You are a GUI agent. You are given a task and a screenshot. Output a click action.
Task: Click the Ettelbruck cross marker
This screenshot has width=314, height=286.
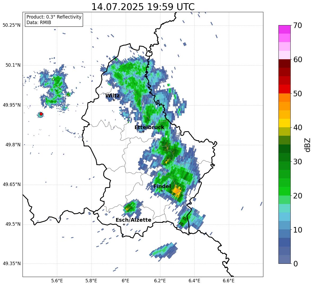[143, 132]
